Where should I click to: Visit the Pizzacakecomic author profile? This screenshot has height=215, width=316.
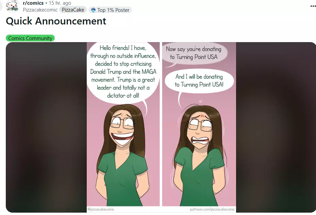click(40, 10)
